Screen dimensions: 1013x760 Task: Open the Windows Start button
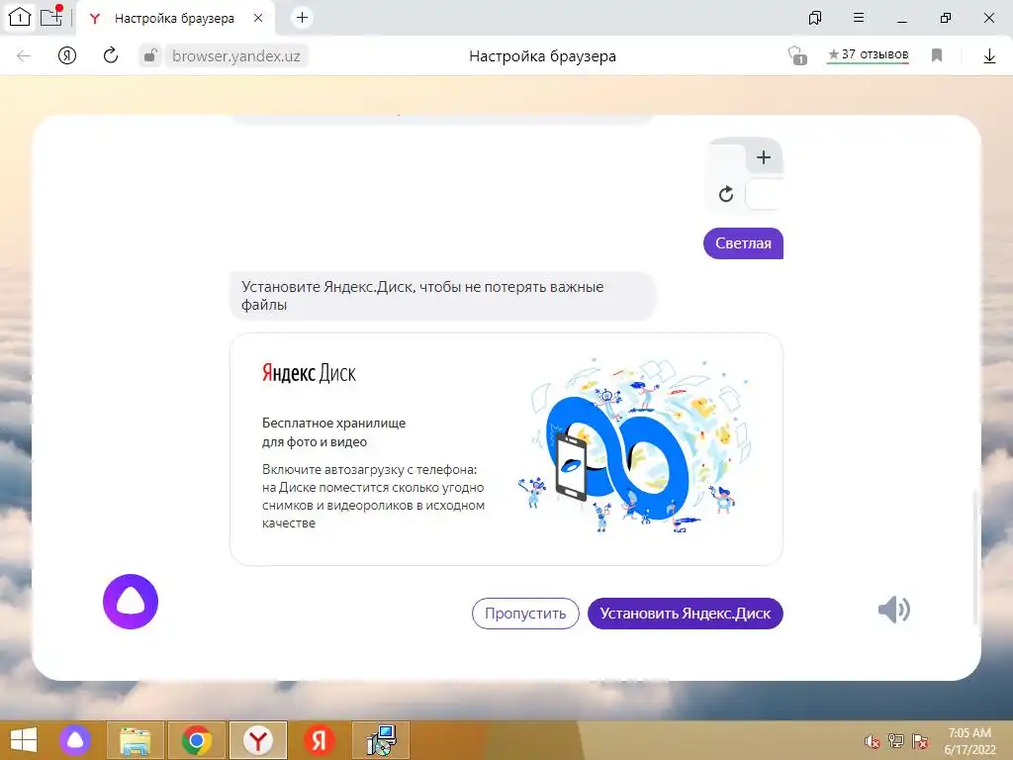(x=24, y=740)
